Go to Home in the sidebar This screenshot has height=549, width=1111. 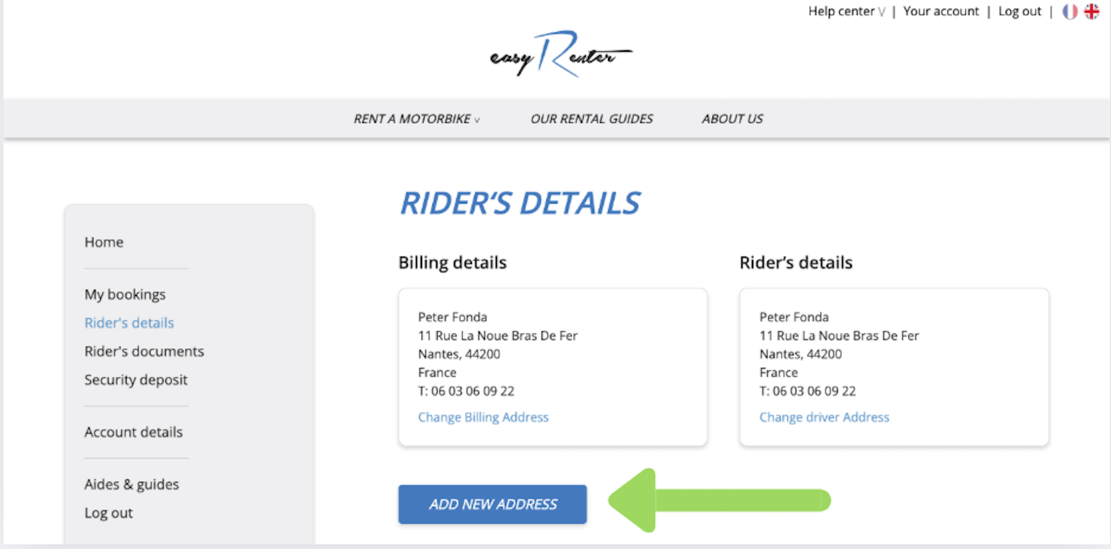(104, 242)
